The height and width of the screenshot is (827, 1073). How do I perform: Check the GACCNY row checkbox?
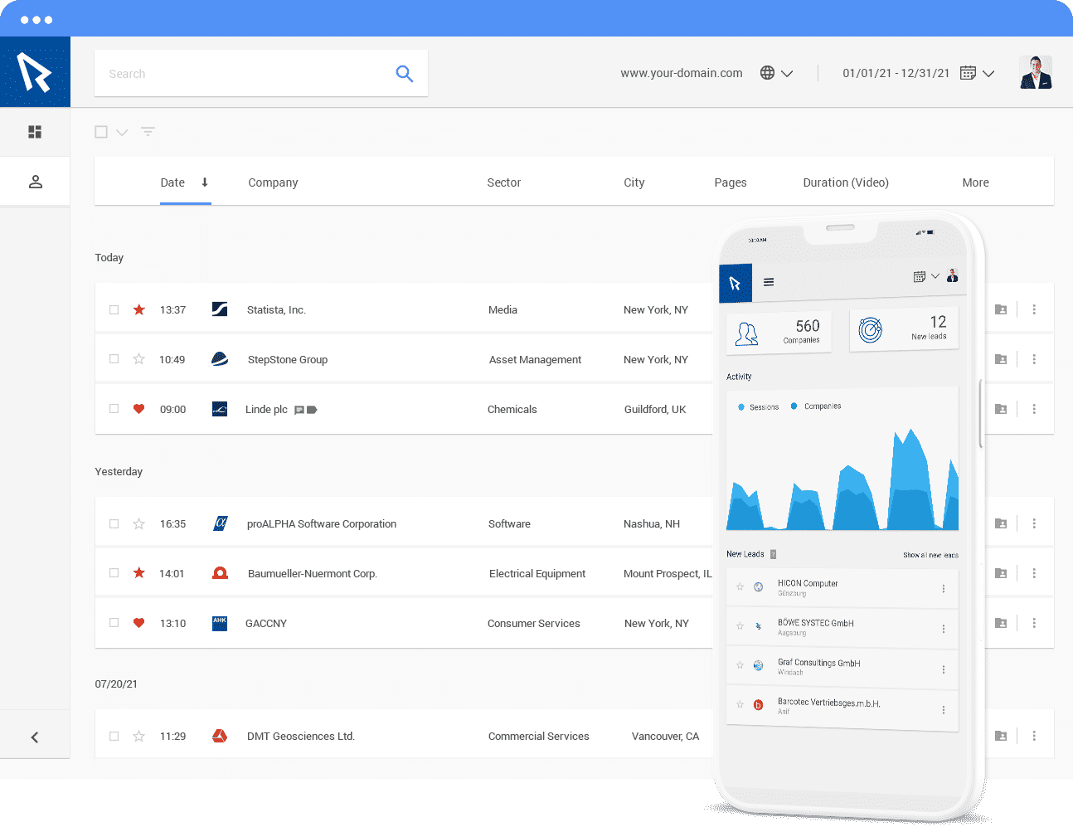tap(114, 623)
